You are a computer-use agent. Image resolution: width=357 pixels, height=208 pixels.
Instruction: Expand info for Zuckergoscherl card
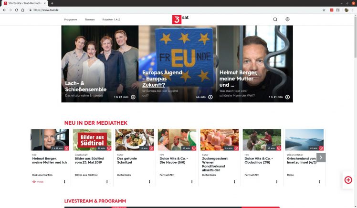pos(234,182)
